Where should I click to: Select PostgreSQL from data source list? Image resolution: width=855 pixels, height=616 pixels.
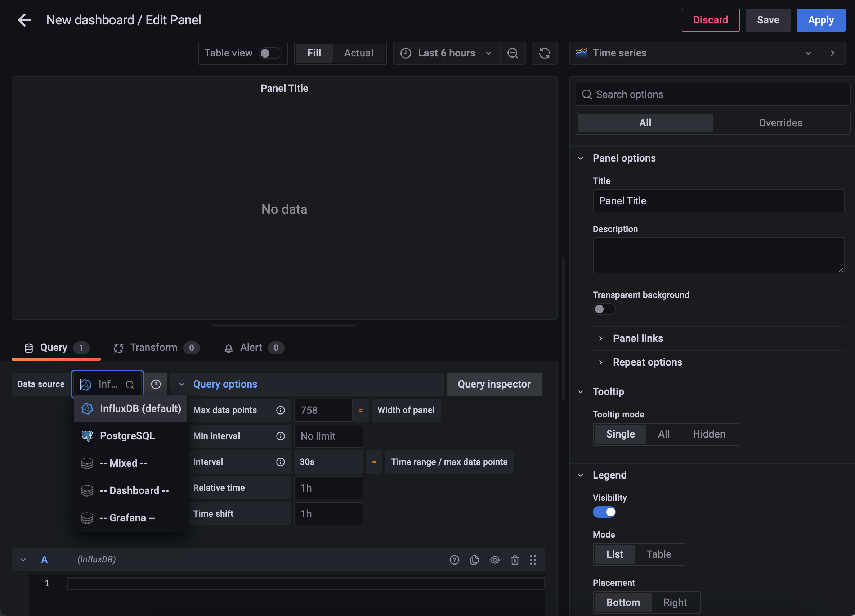tap(127, 436)
